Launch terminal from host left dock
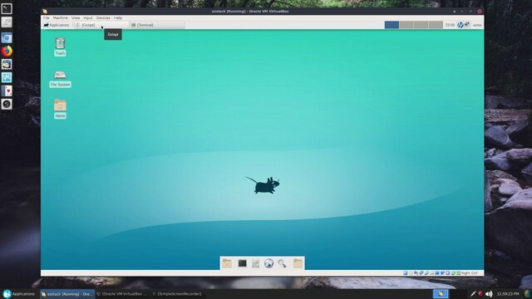 pyautogui.click(x=7, y=8)
